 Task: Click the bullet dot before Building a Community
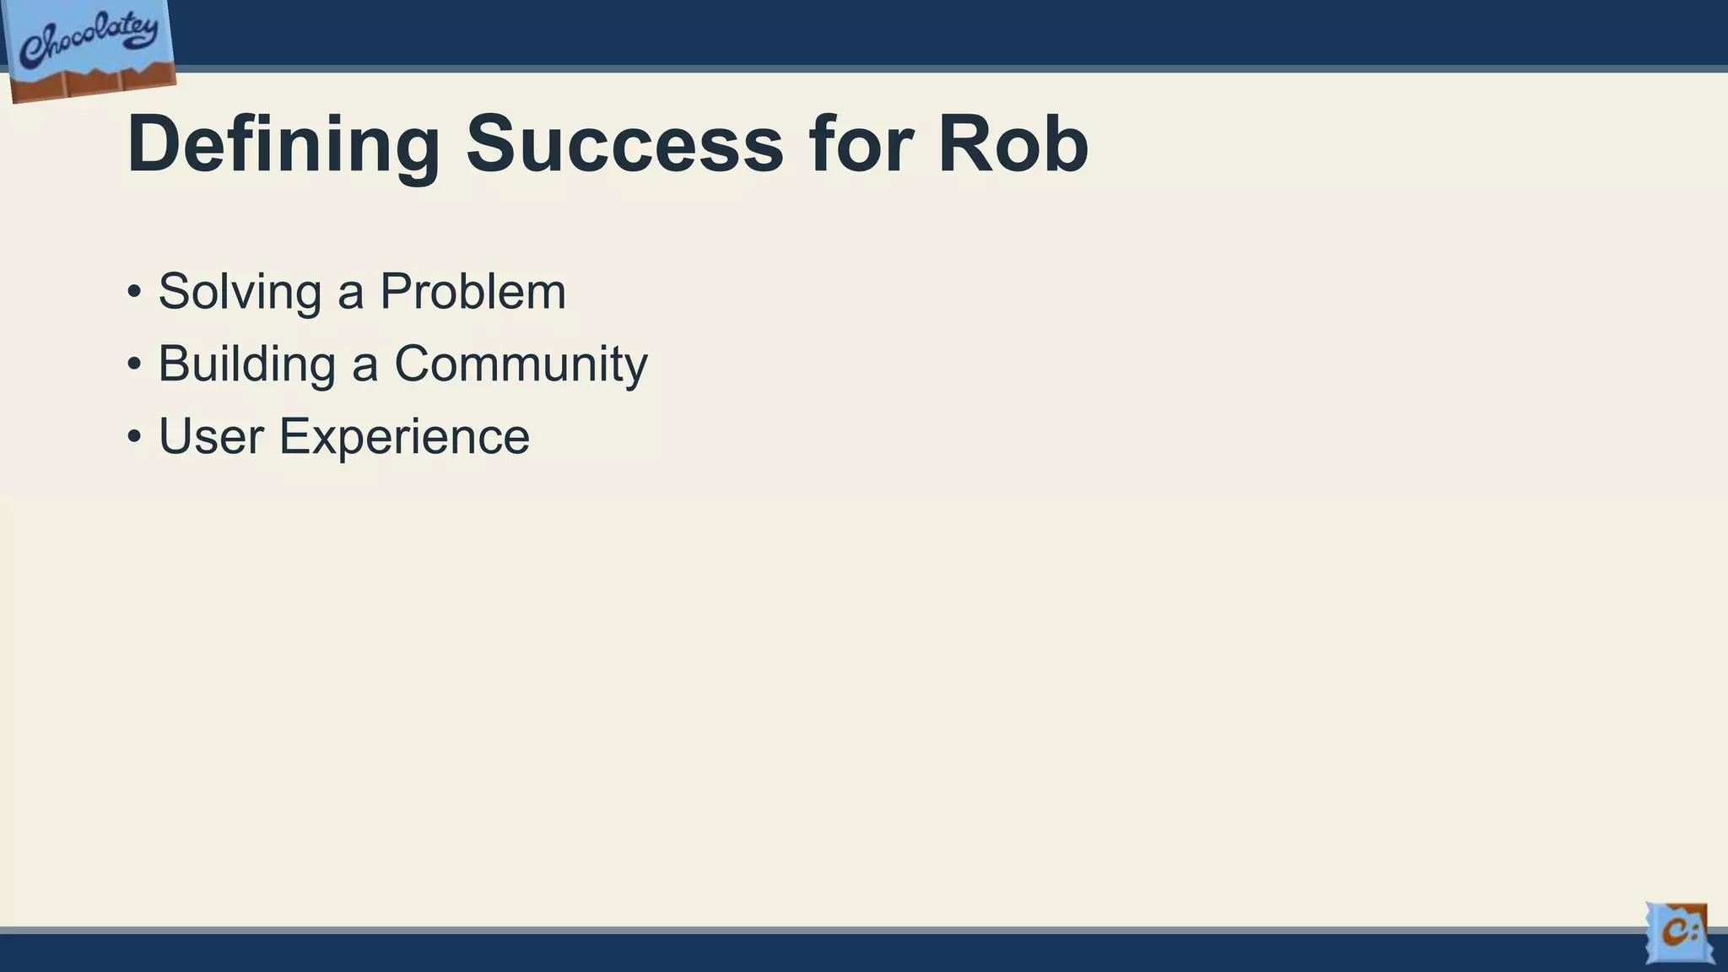[134, 365]
